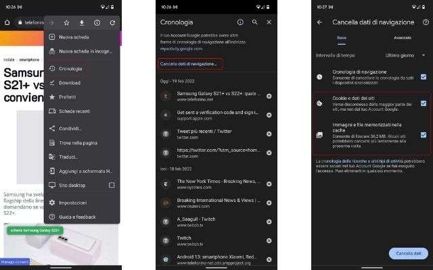This screenshot has width=433, height=270.
Task: Remove Samsung Galaxy S21+ vs S22+ history entry
Action: 269,96
